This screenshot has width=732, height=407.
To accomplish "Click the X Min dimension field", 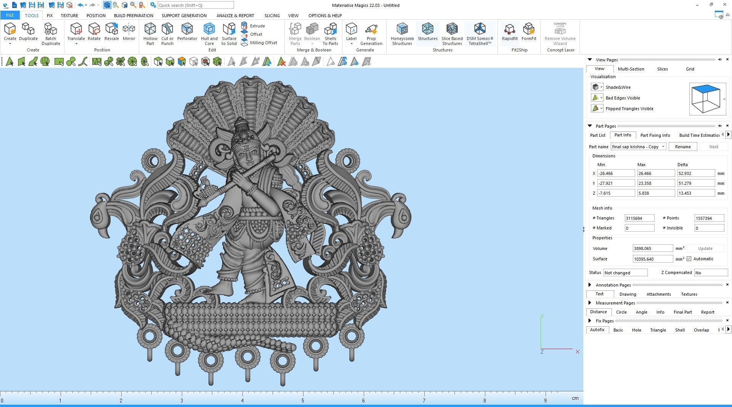I will click(x=616, y=173).
